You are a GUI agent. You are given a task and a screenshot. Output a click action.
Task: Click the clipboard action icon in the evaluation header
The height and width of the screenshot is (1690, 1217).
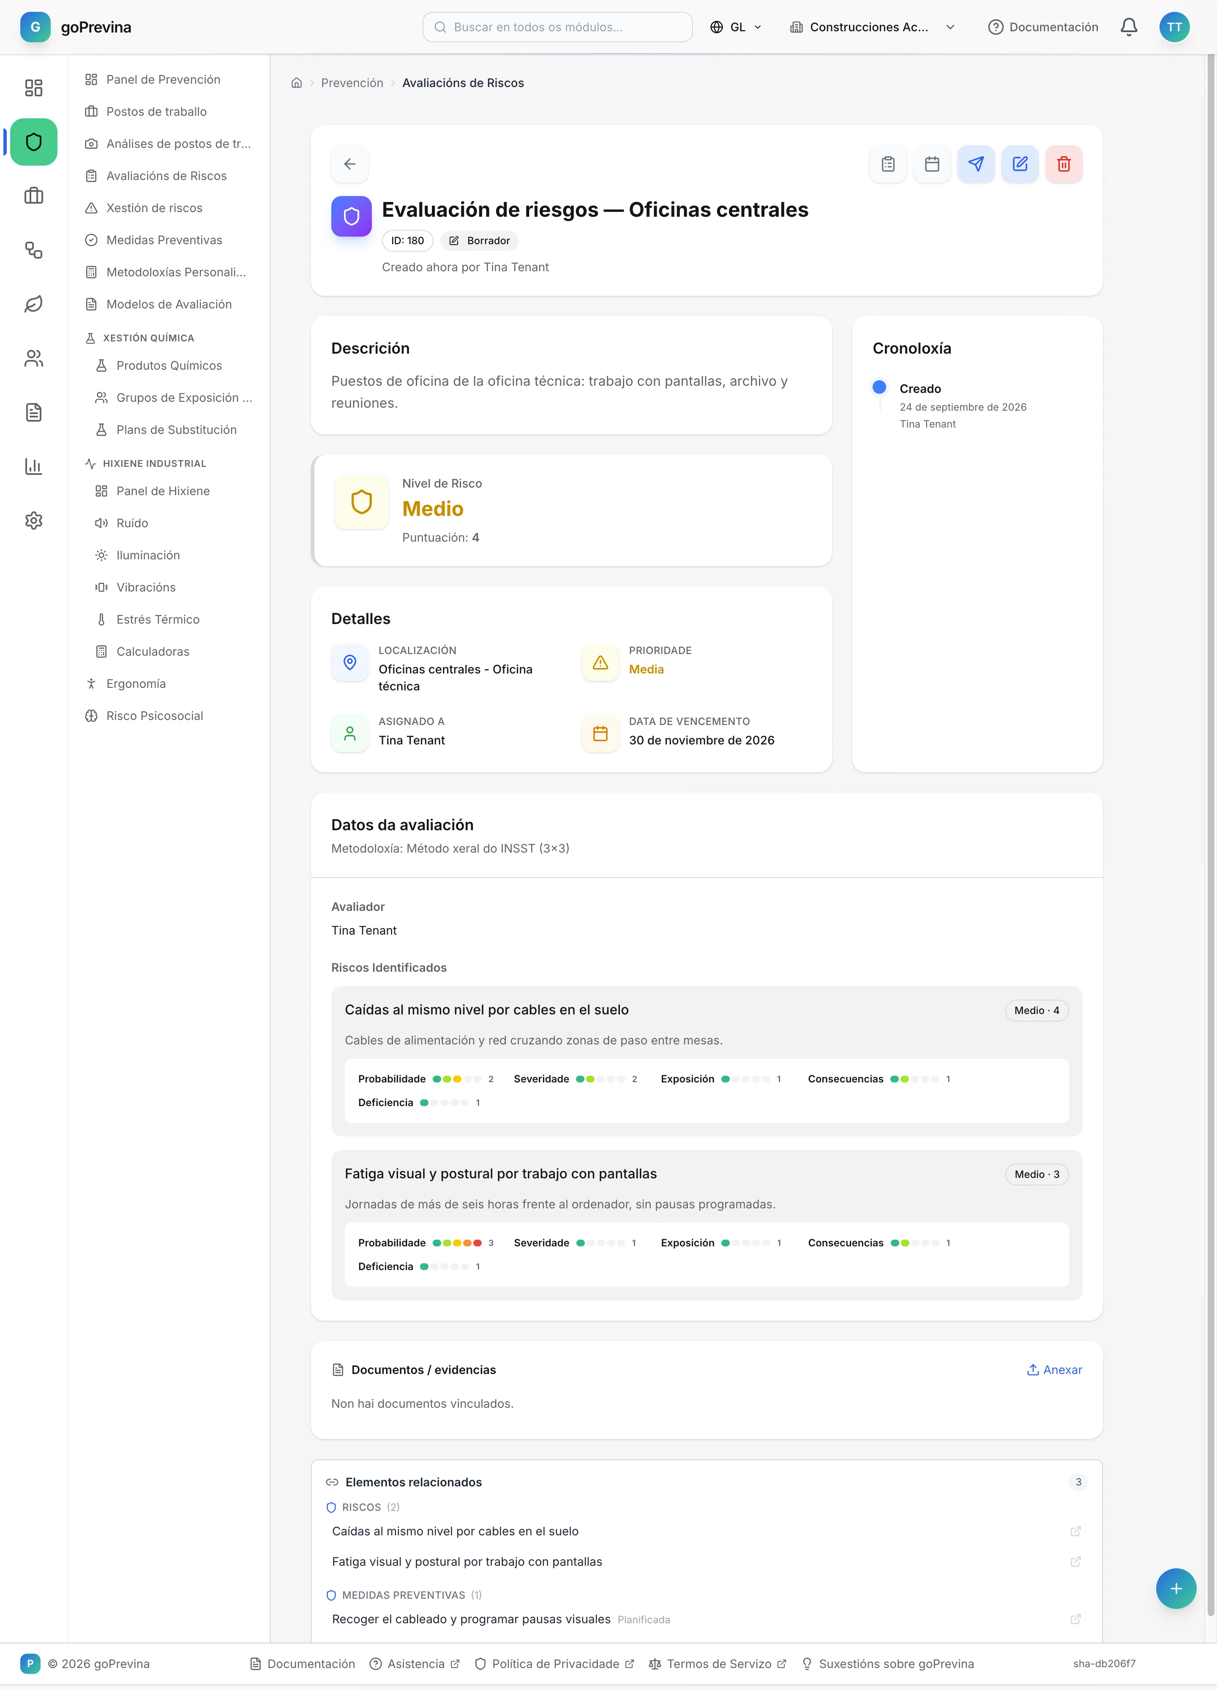point(887,164)
